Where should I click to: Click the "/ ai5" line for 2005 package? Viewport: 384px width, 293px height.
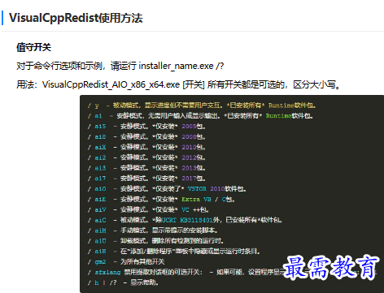point(146,127)
